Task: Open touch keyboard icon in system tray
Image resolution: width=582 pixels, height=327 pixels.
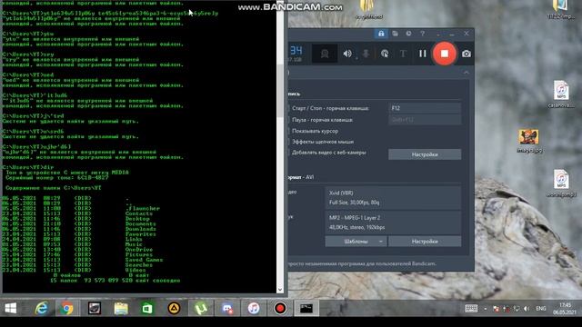Action: tap(471, 309)
